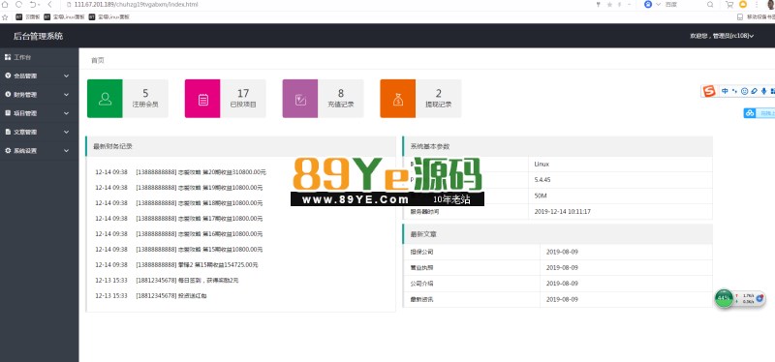Click the microphone icon in input toolbar
Image resolution: width=775 pixels, height=362 pixels.
coord(764,91)
